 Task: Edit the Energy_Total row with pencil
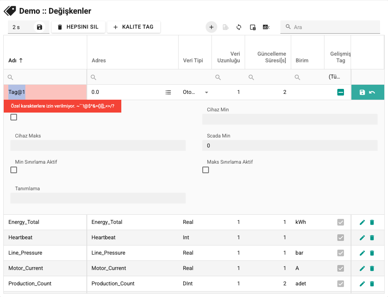362,222
